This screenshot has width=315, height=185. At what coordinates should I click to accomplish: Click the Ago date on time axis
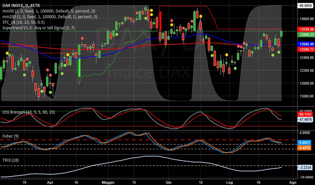[x=293, y=182]
